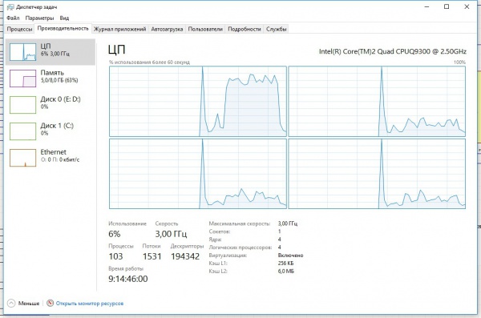This screenshot has height=318, width=481.
Task: Open the Вид menu
Action: tap(64, 18)
